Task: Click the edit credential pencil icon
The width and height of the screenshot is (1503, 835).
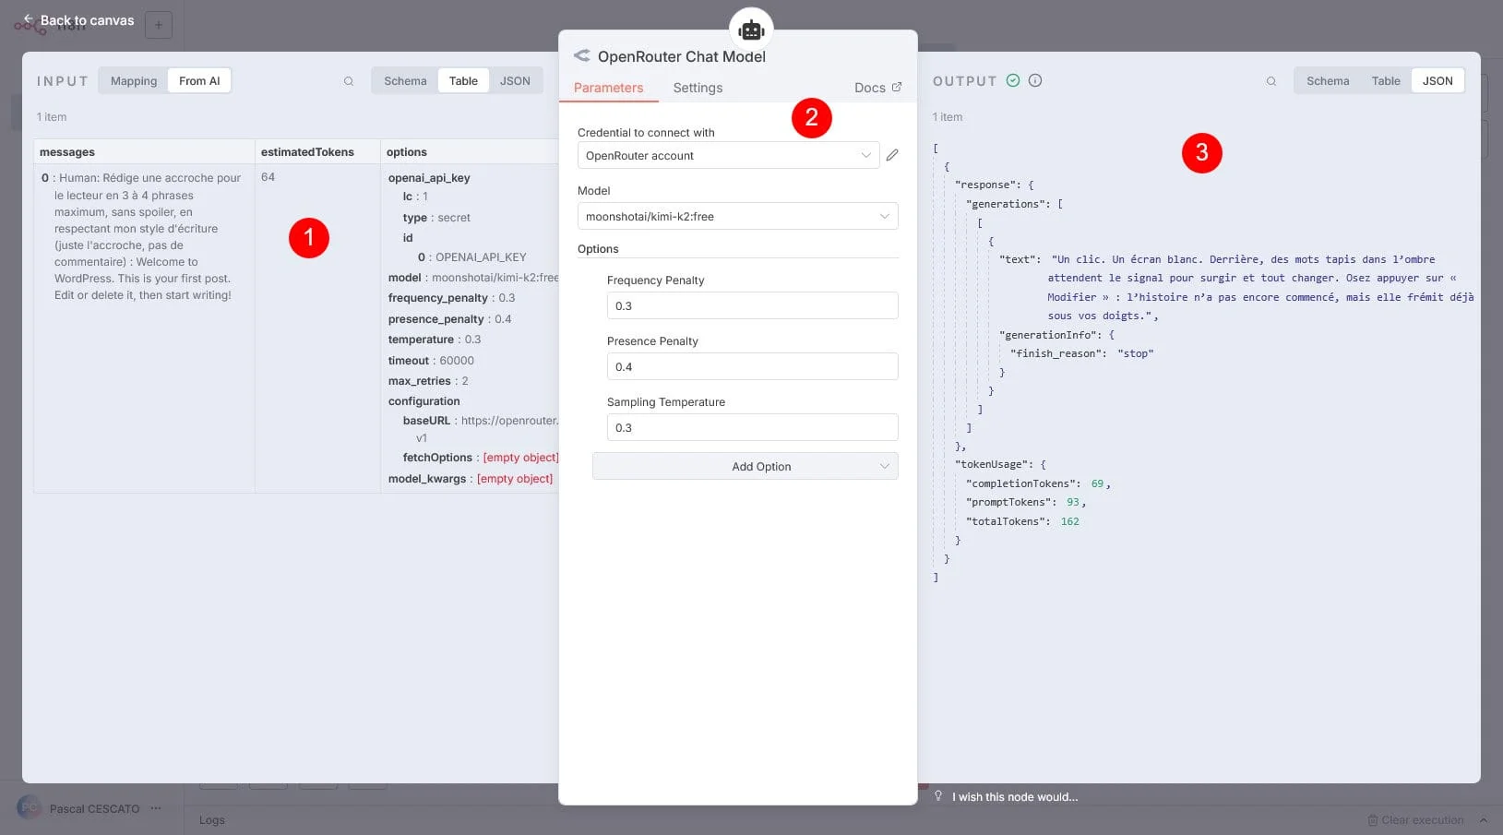Action: pos(892,155)
